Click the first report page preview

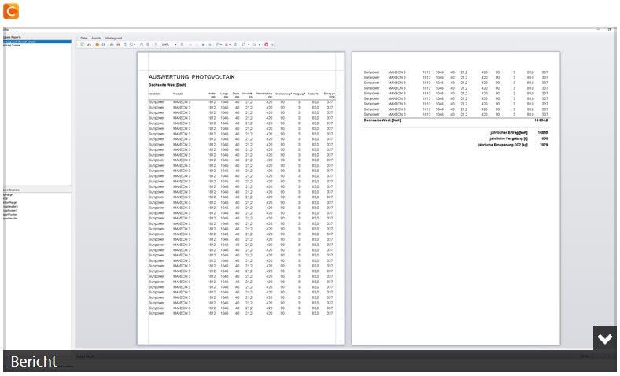[x=241, y=197]
